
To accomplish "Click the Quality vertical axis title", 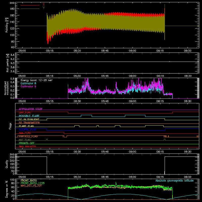I will tap(7, 164).
